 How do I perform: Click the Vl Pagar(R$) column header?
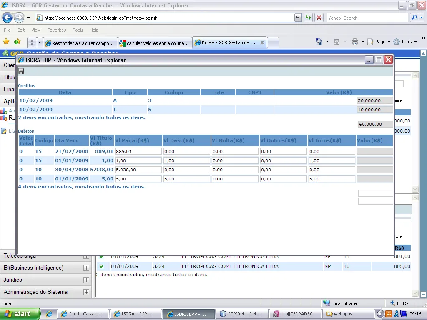click(x=138, y=140)
